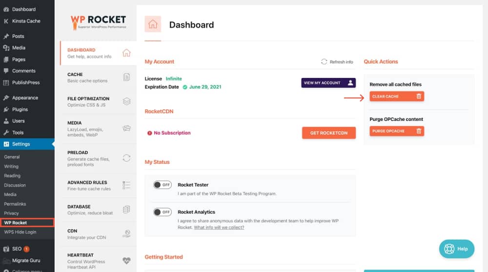Click the Dashboard header home icon
Screen dimensions: 488x272
pyautogui.click(x=153, y=24)
